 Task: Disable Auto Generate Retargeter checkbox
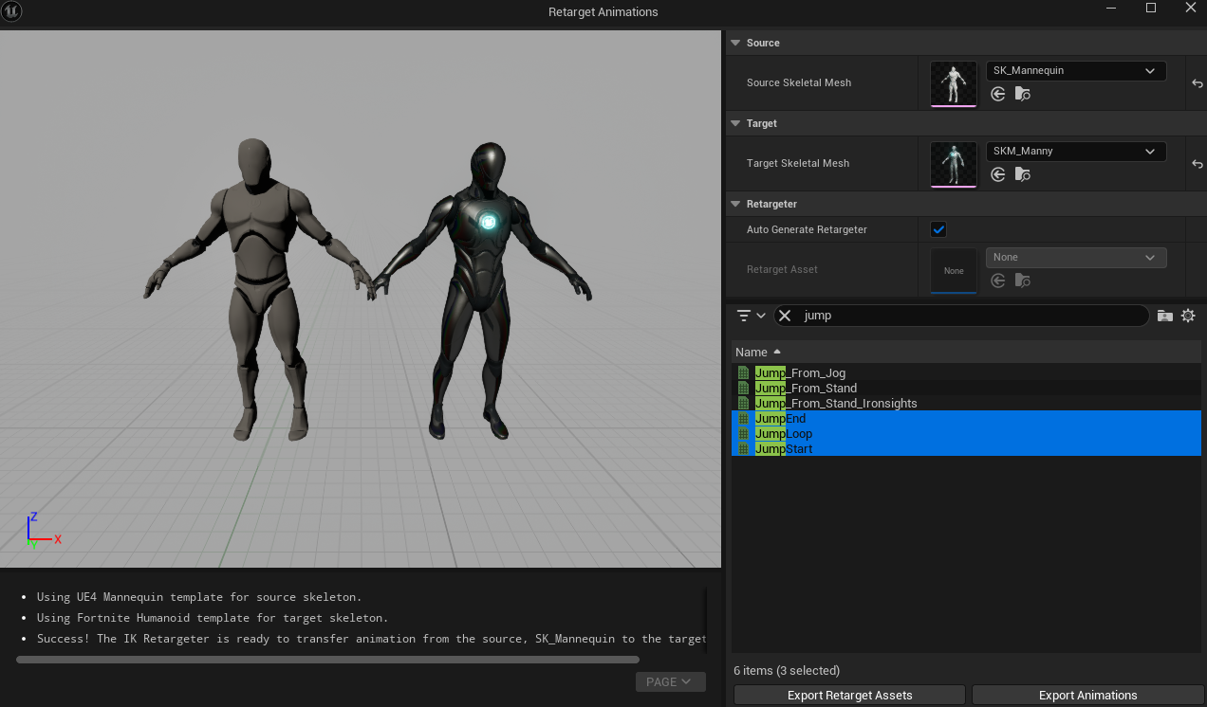(x=938, y=229)
